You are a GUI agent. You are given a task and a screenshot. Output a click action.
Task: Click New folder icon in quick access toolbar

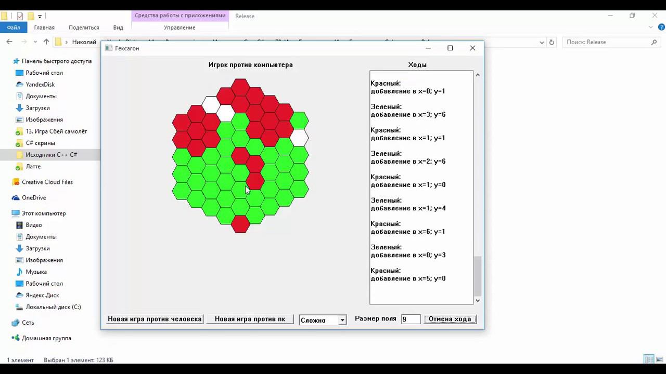(x=31, y=16)
